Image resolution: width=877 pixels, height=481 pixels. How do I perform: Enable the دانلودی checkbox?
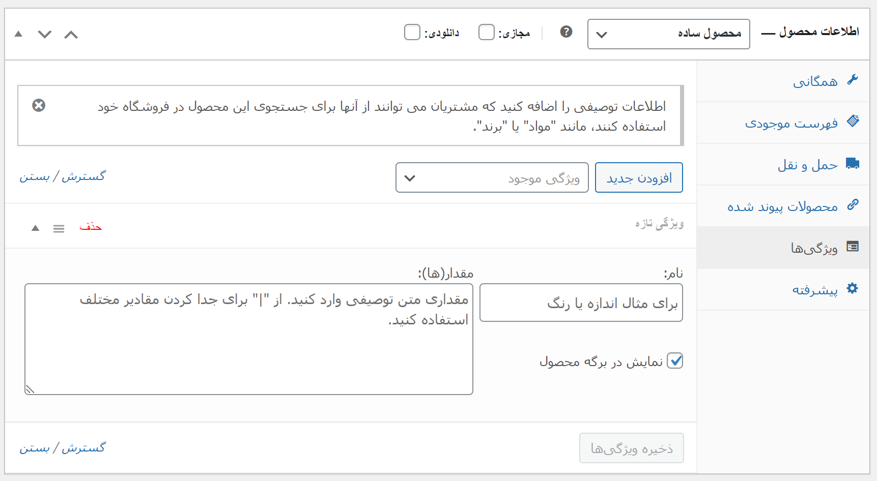click(412, 32)
